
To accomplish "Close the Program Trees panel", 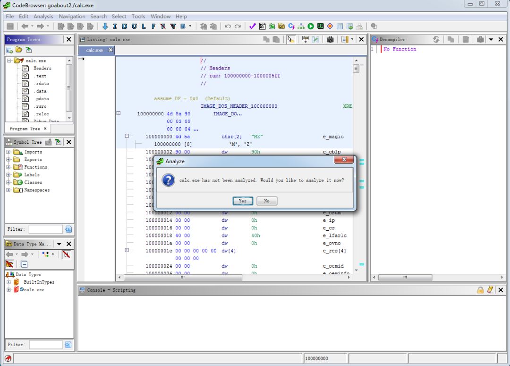I will pos(68,39).
